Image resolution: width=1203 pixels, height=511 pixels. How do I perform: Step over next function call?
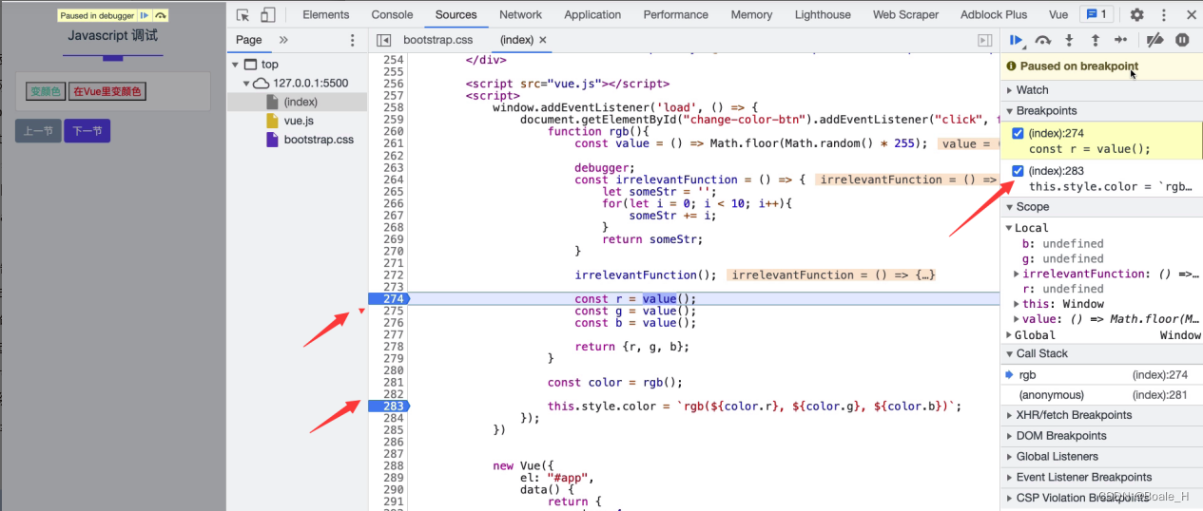(x=1043, y=40)
